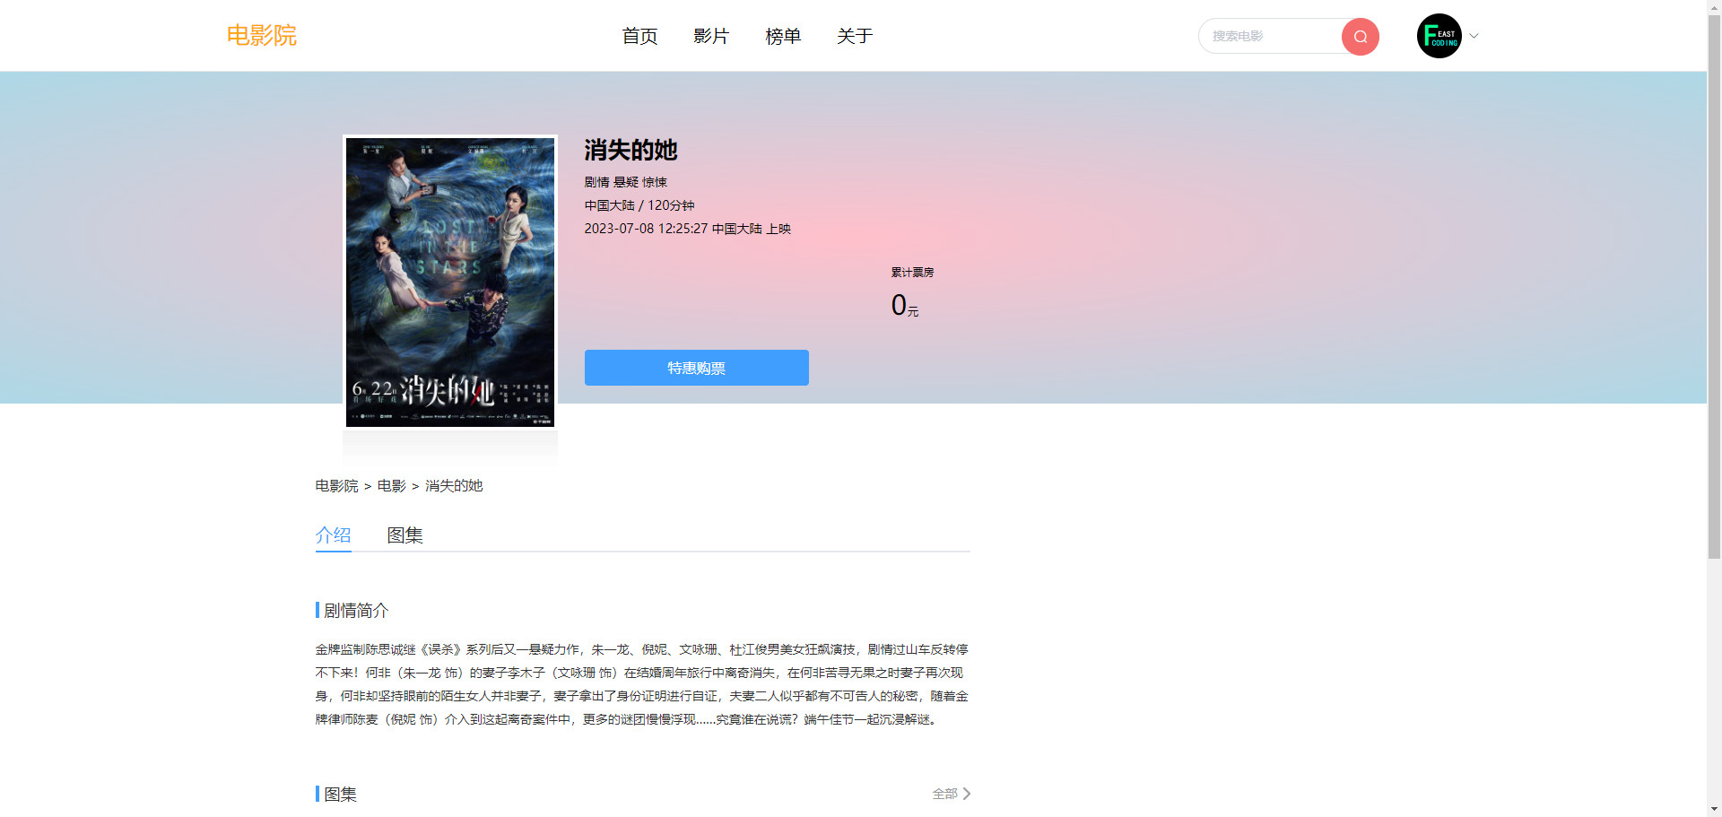Open the 榜单 menu item
Screen dimensions: 1722x817
coord(783,36)
